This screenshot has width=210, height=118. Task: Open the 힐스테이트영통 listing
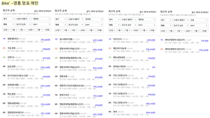[x=79, y=41]
